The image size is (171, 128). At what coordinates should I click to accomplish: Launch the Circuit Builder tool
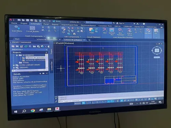click(x=32, y=29)
